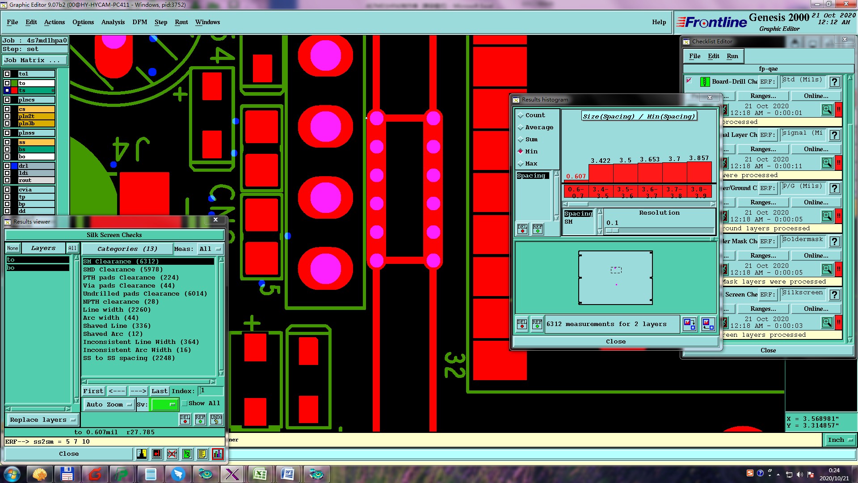Open the DFM menu
This screenshot has width=858, height=483.
click(x=139, y=22)
